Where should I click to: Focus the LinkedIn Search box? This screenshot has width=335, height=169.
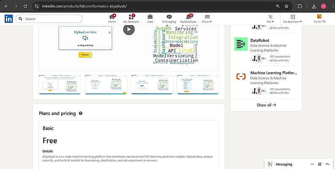[49, 19]
